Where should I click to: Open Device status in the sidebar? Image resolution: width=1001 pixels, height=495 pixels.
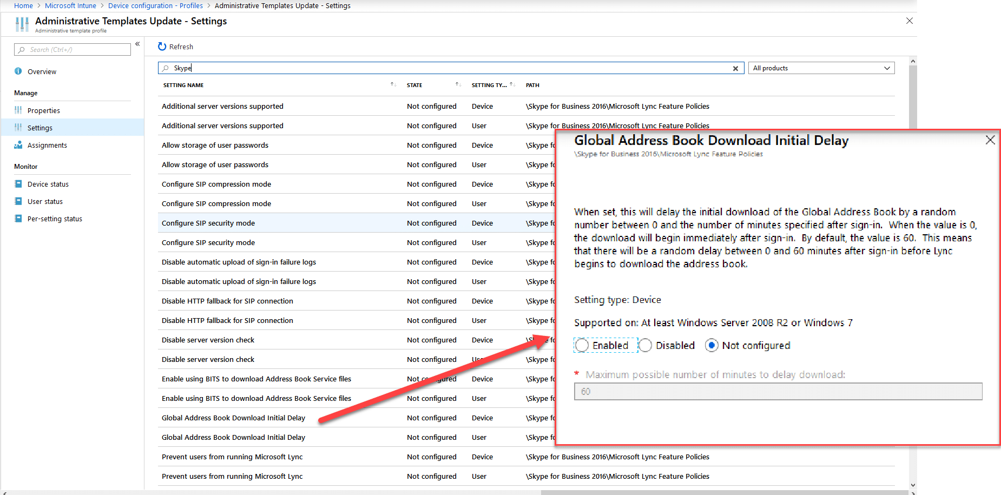(48, 184)
